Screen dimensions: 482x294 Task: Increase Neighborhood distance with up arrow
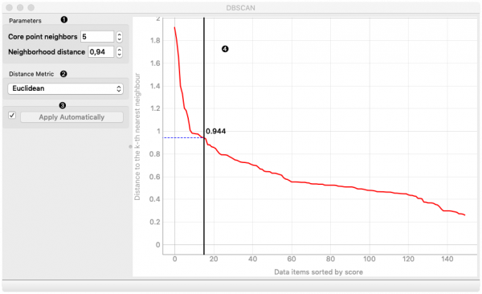(119, 50)
